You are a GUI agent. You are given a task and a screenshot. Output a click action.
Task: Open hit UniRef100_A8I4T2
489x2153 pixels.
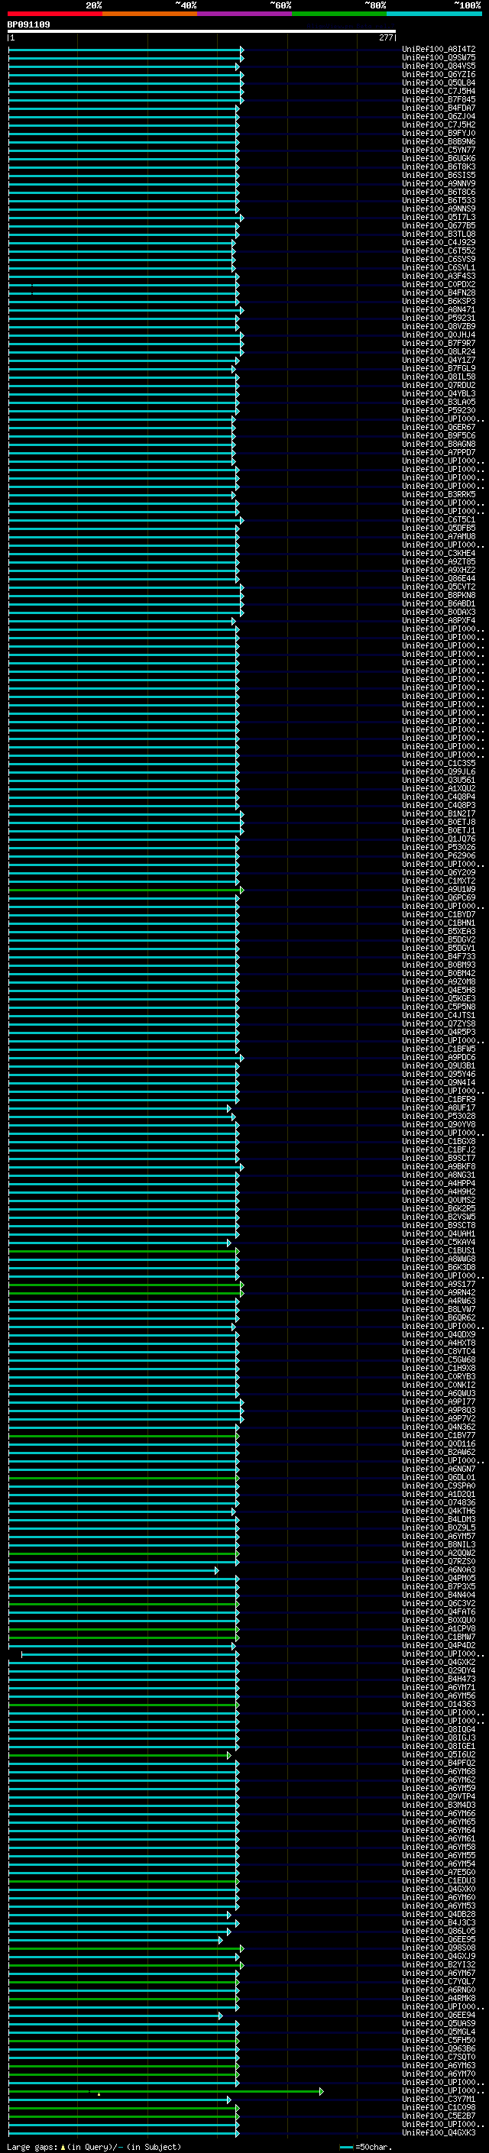coord(439,50)
